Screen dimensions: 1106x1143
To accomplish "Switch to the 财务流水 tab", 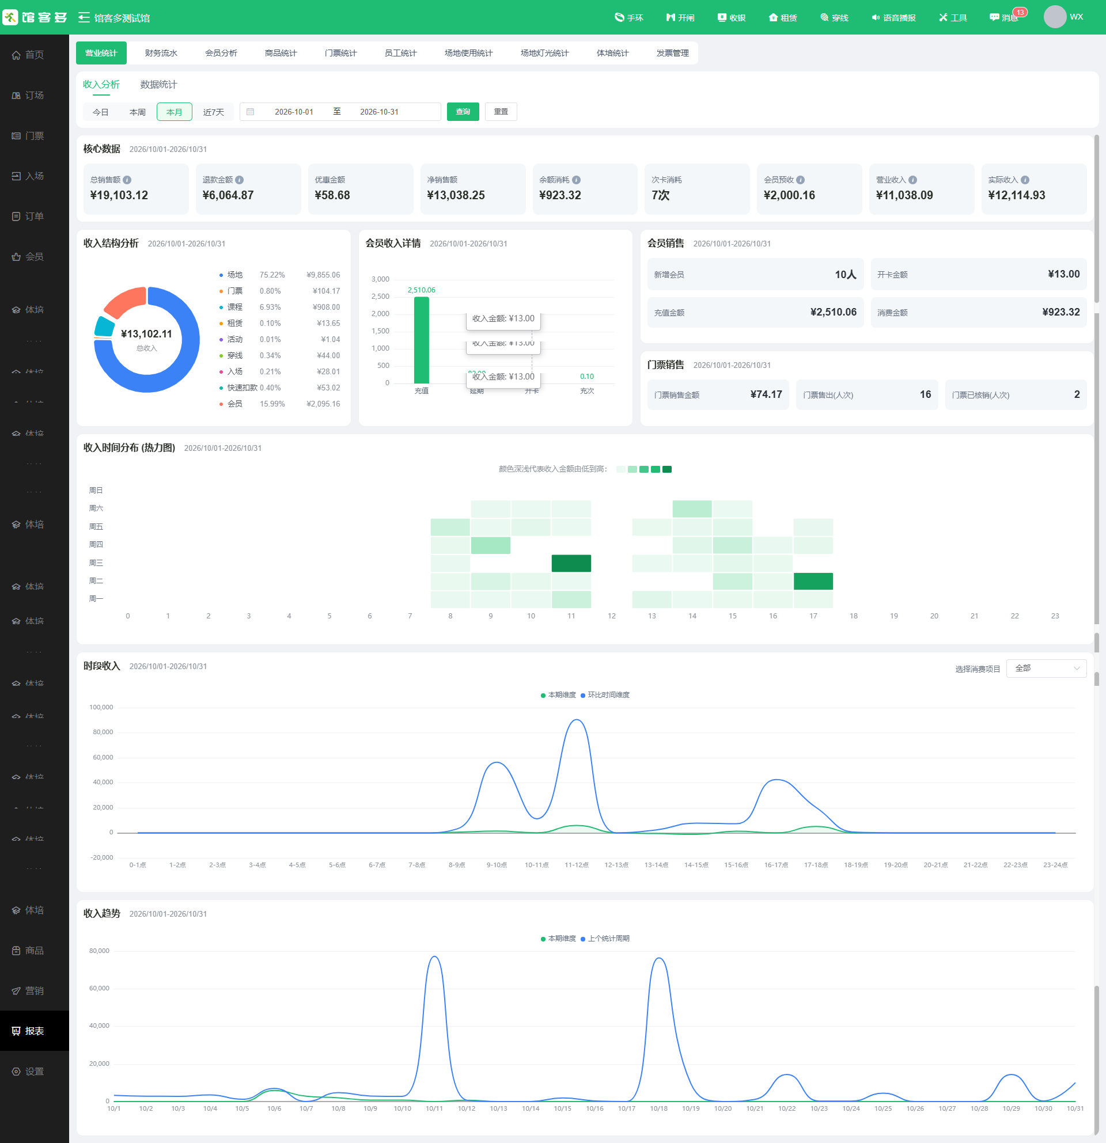I will click(x=161, y=53).
